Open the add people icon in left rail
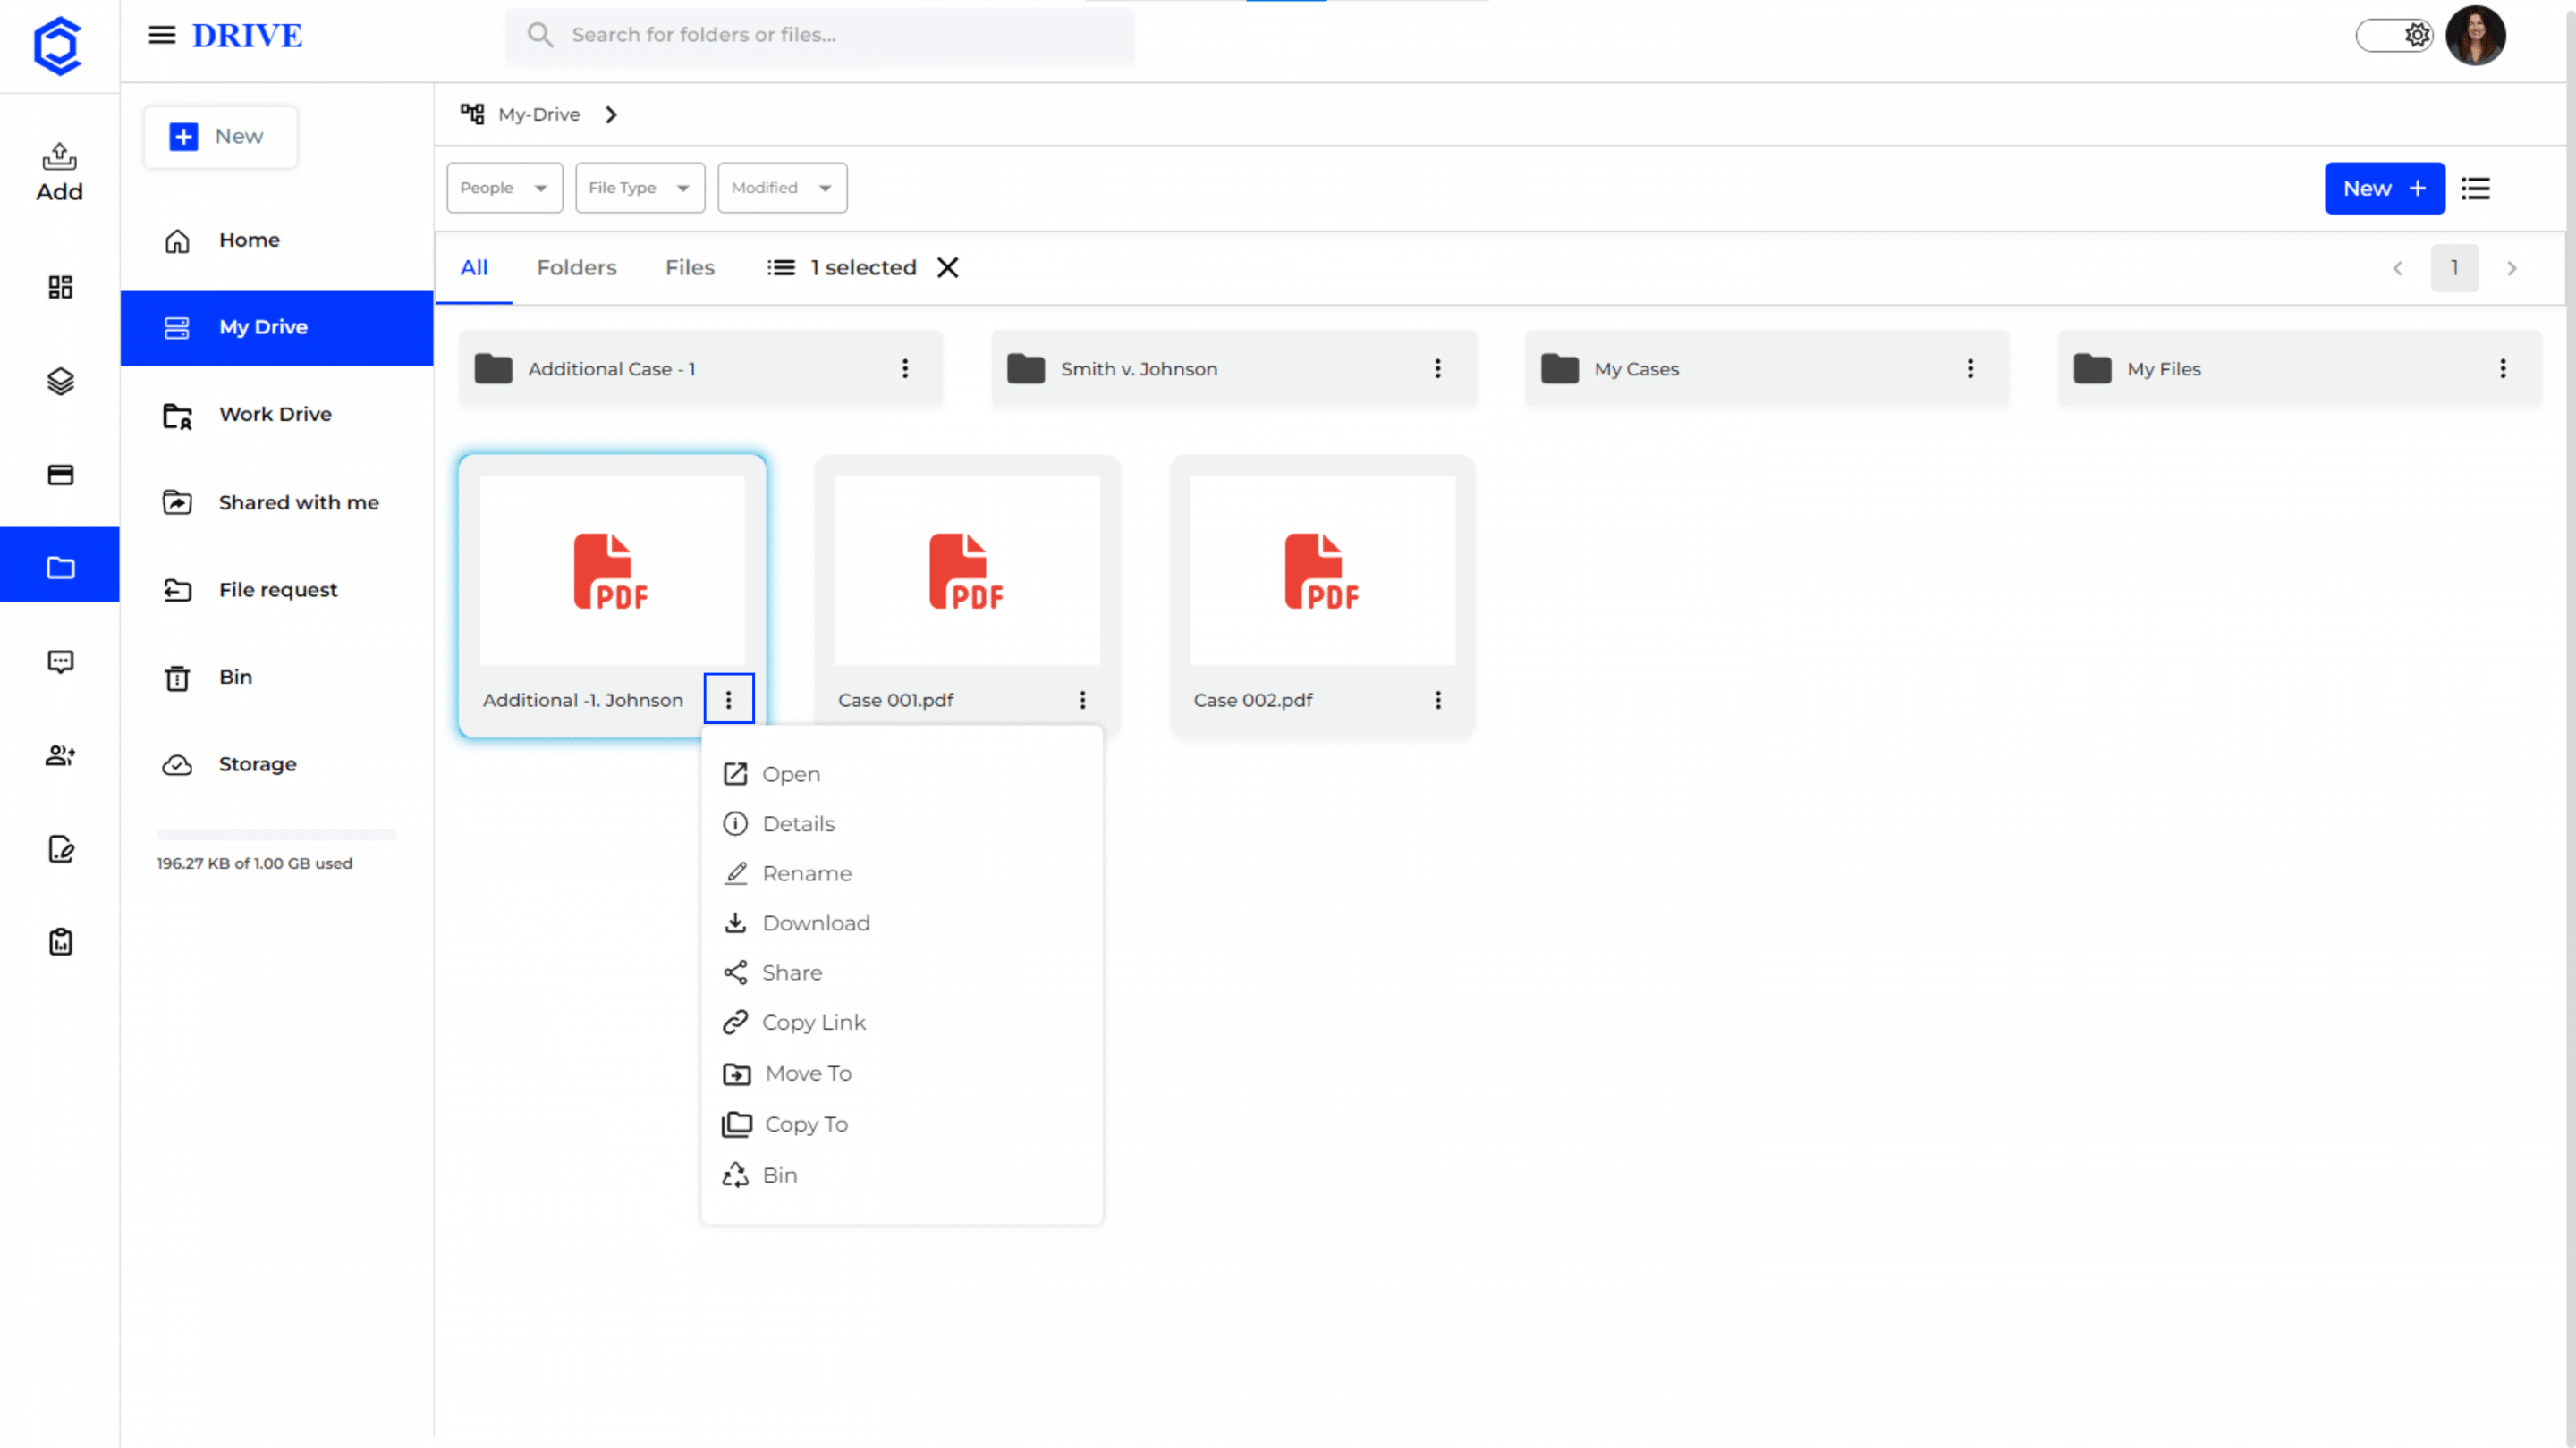2576x1448 pixels. [x=60, y=755]
